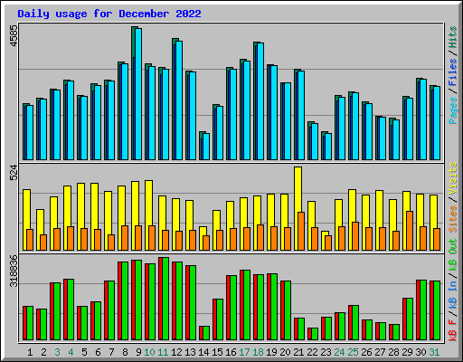Click the green kB bar for day 8
Viewport: 463px width, 362px height.
[125, 301]
